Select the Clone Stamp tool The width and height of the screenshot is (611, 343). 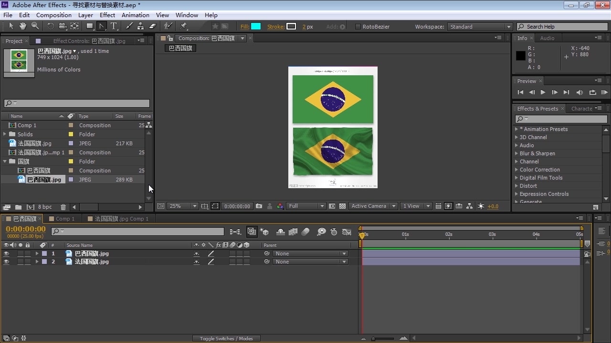tap(141, 26)
